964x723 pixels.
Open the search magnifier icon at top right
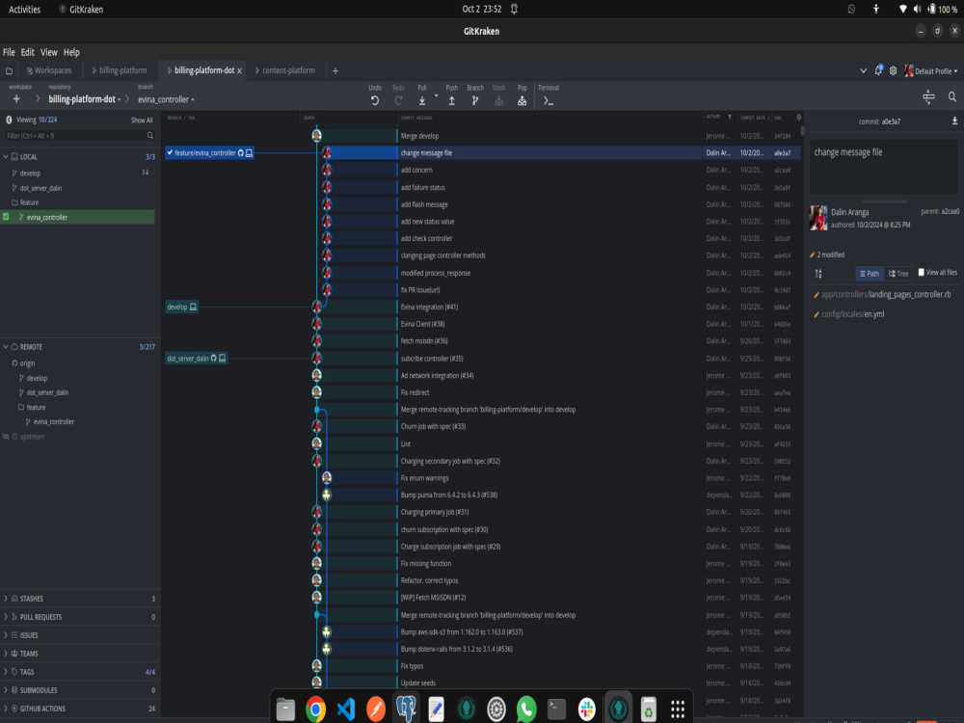point(951,97)
